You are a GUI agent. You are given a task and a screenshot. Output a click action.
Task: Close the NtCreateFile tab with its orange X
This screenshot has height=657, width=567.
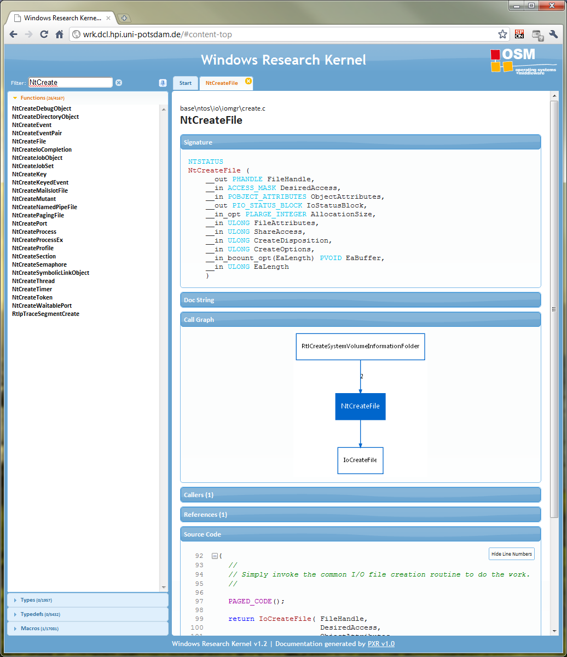pyautogui.click(x=248, y=80)
